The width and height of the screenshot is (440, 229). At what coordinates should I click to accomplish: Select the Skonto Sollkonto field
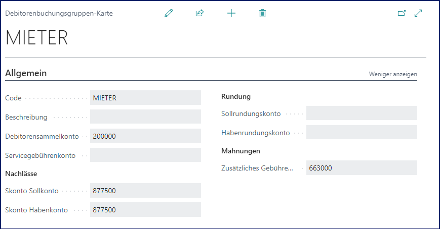tap(145, 191)
